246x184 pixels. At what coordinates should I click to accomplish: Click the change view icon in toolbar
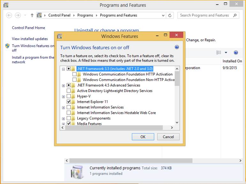point(219,53)
